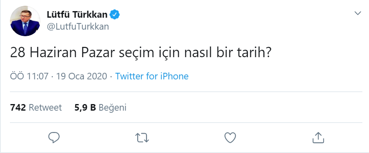Screen dimensions: 369x153
Task: Click the blue verified badge
Action: [115, 15]
